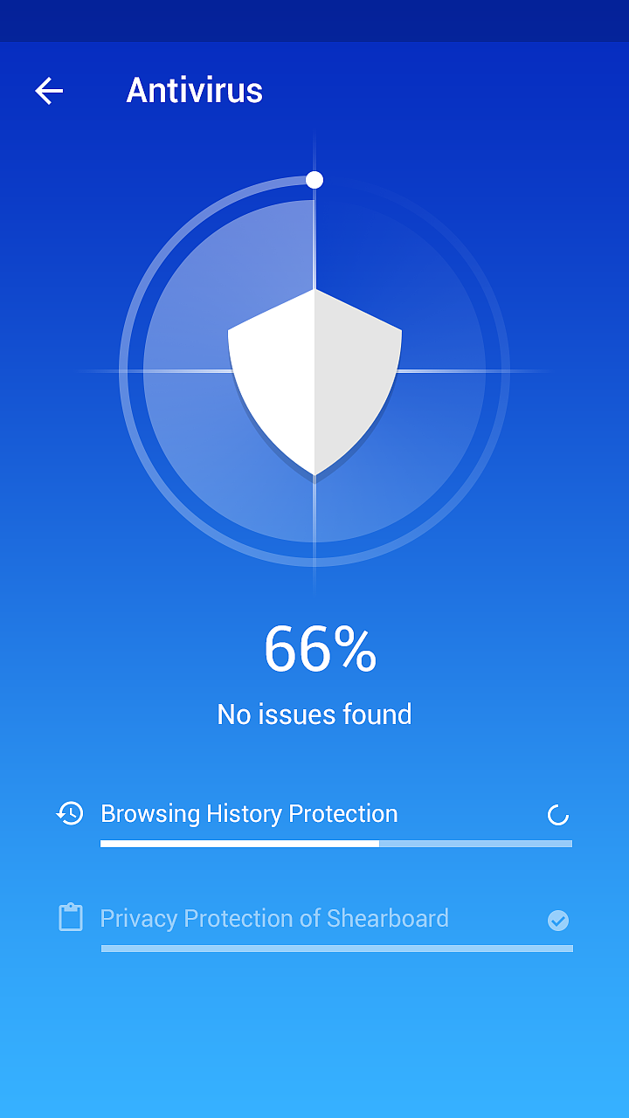Click unfilled portion of browsing progress bar

coord(476,844)
